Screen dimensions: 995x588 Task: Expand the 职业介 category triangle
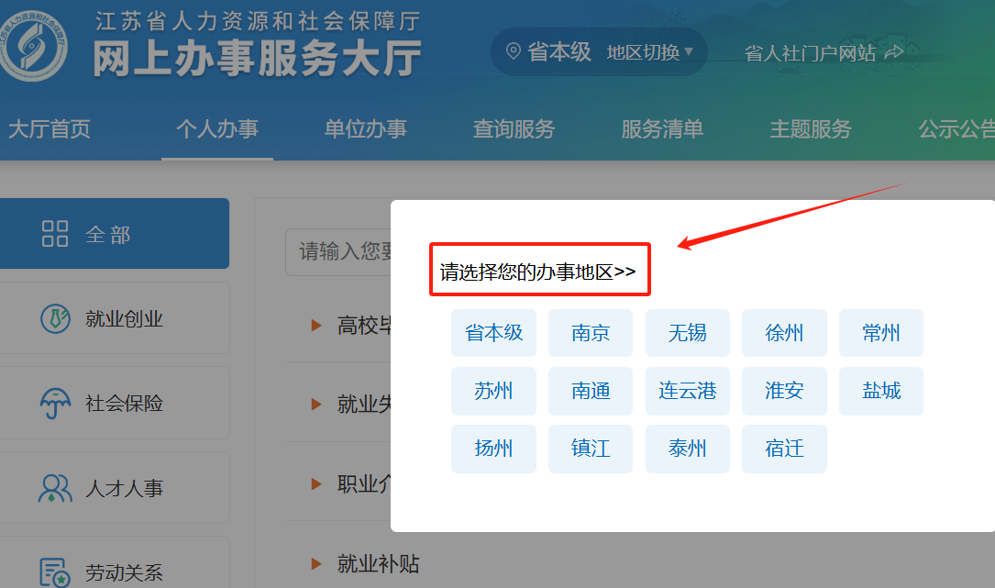click(x=316, y=483)
